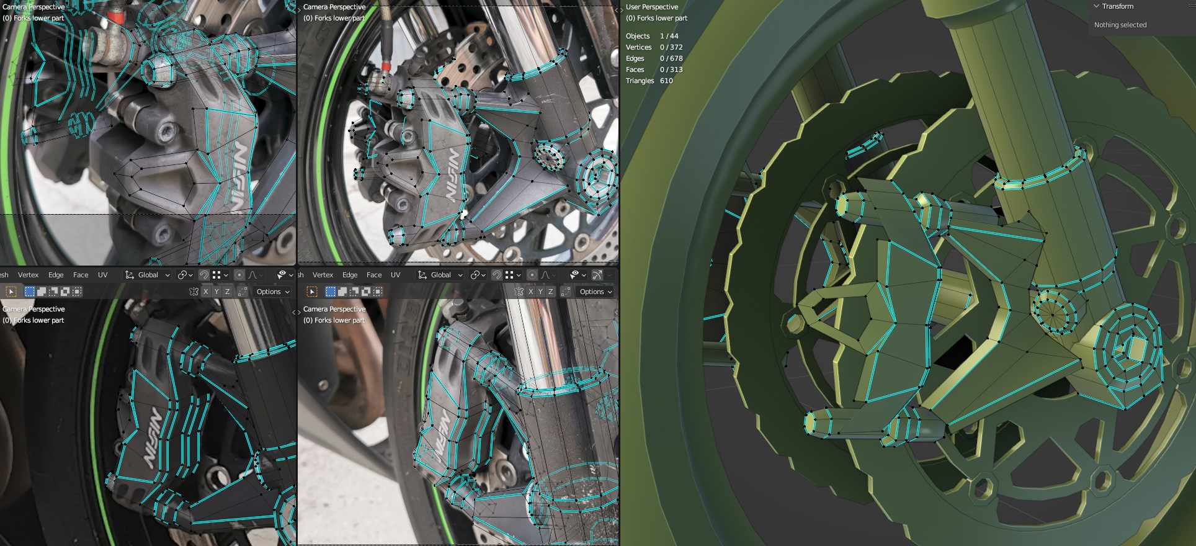Choose Set selection mode in bottom-left viewport
This screenshot has height=546, width=1196.
[30, 292]
